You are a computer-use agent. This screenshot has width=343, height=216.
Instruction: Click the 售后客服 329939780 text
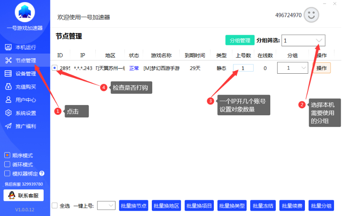[24, 184]
